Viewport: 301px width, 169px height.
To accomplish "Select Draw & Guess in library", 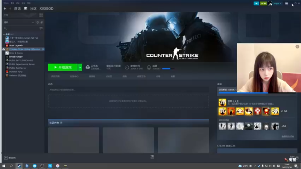I will [x=16, y=53].
